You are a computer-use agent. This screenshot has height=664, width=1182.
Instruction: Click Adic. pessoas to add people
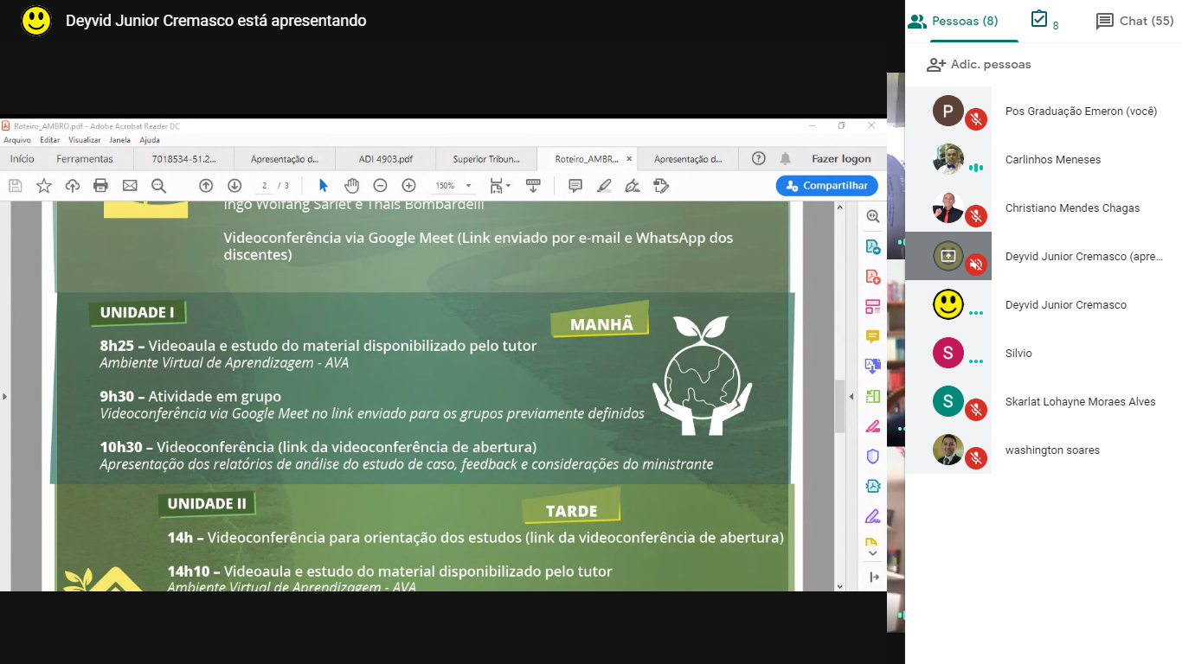pyautogui.click(x=979, y=64)
